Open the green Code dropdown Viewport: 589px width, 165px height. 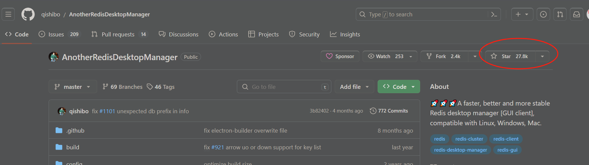pos(399,87)
